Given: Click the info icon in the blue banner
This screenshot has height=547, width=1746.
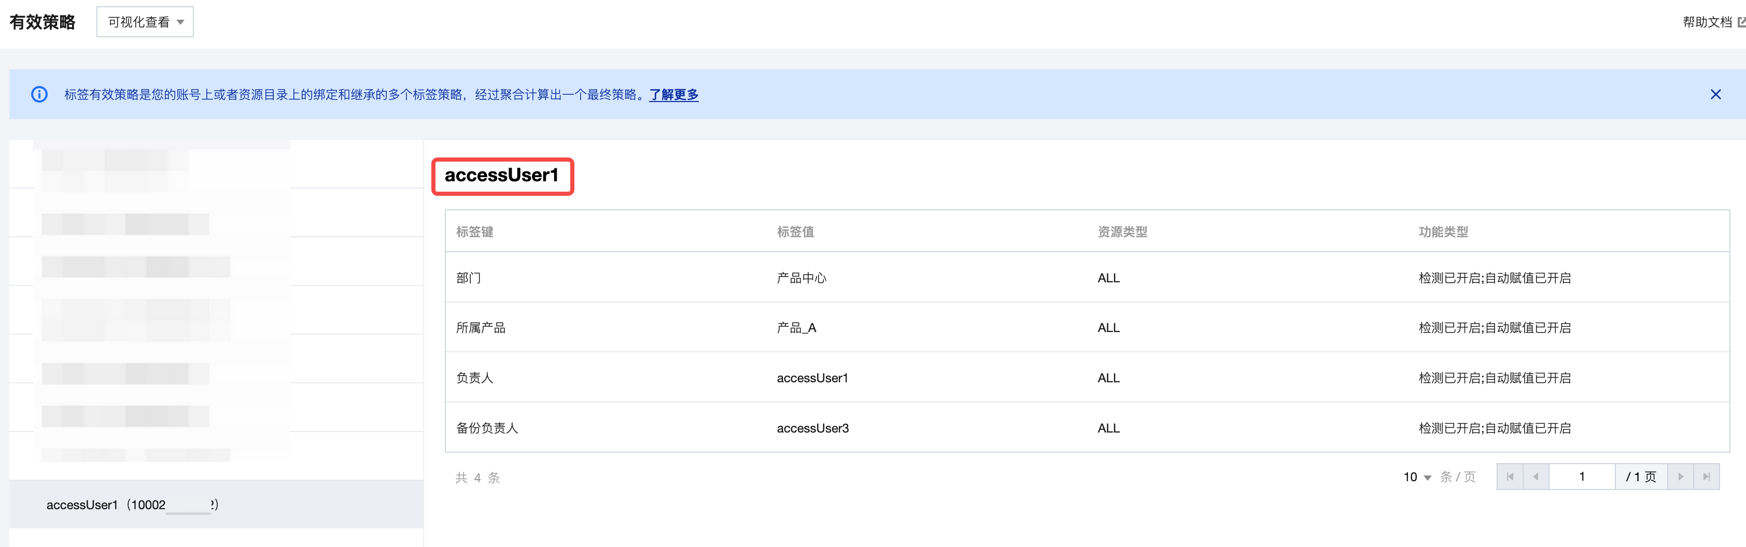Looking at the screenshot, I should coord(39,94).
